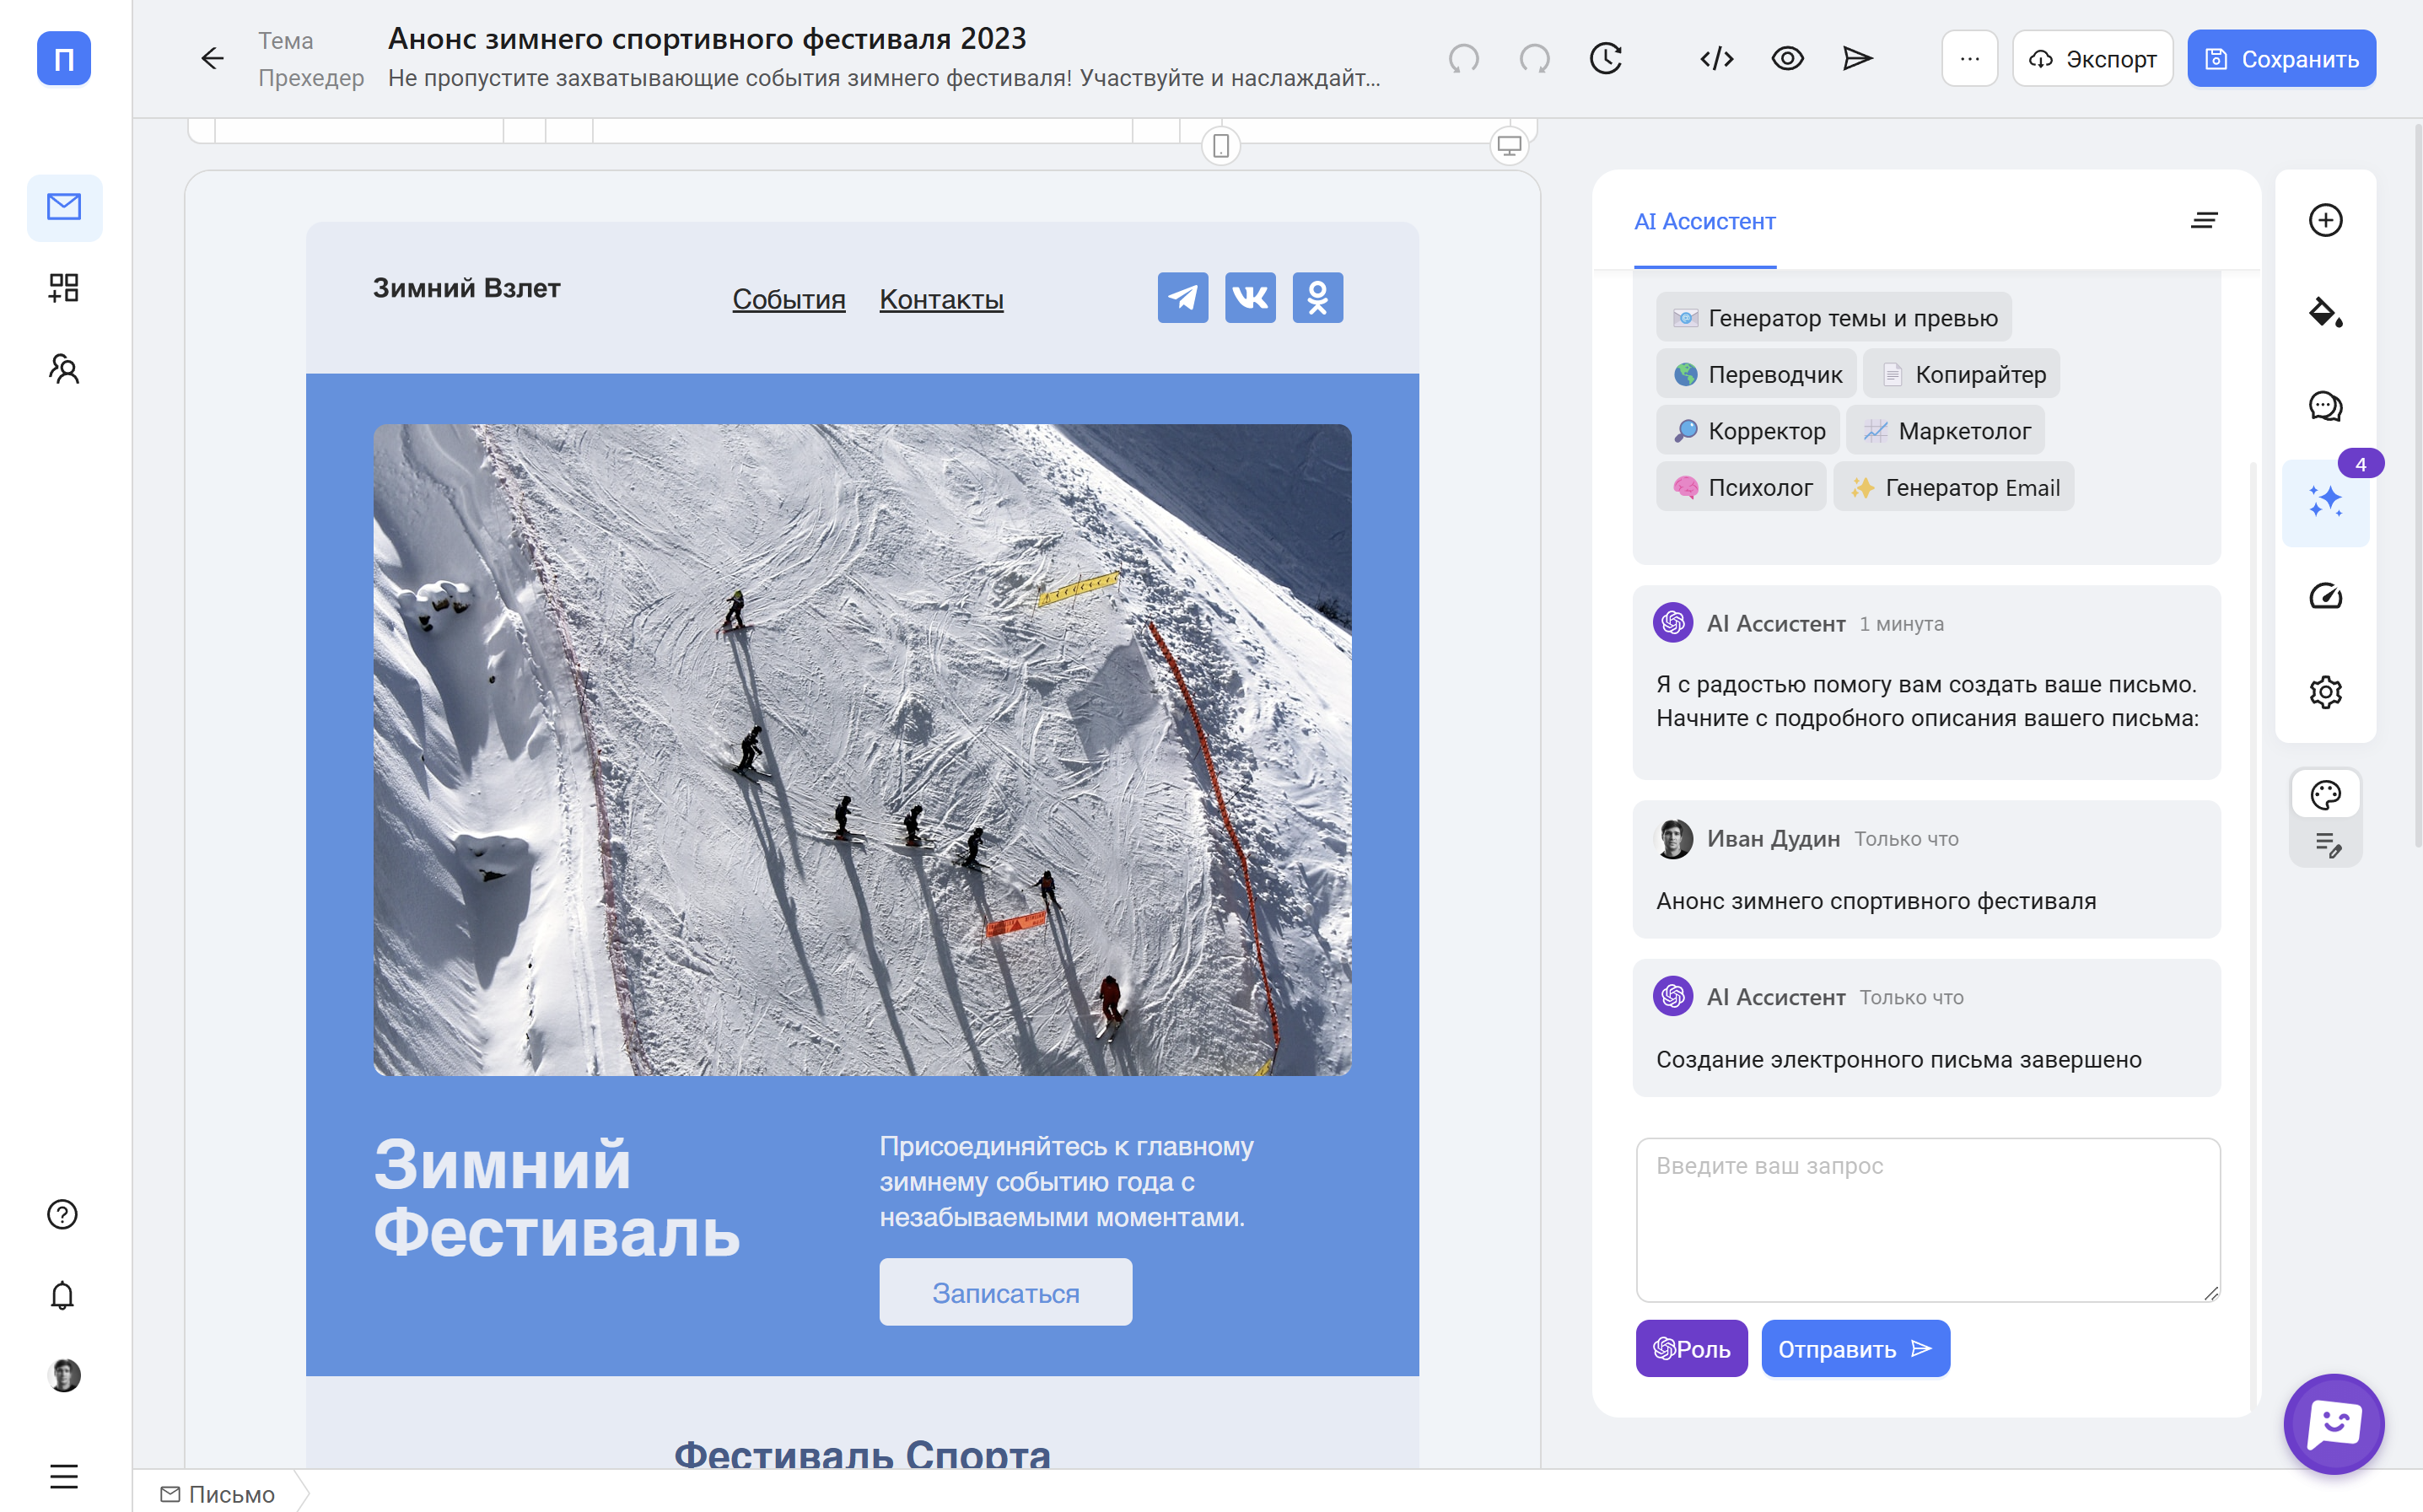Click the Введите ваш запрос input field
This screenshot has width=2423, height=1512.
click(1928, 1220)
